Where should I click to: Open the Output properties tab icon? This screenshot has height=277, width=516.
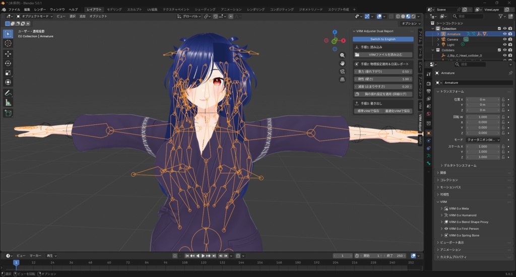coord(428,91)
